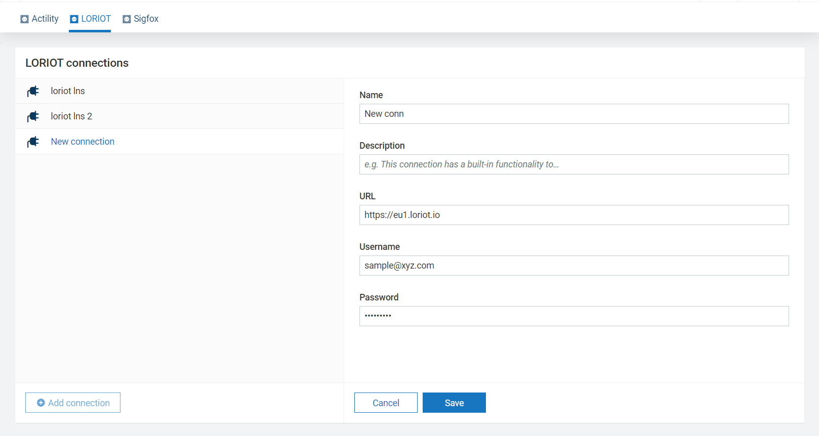819x436 pixels.
Task: Focus the Password input field
Action: click(574, 316)
